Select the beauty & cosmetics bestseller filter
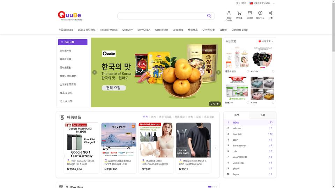Image resolution: width=335 pixels, height=188 pixels. click(165, 117)
